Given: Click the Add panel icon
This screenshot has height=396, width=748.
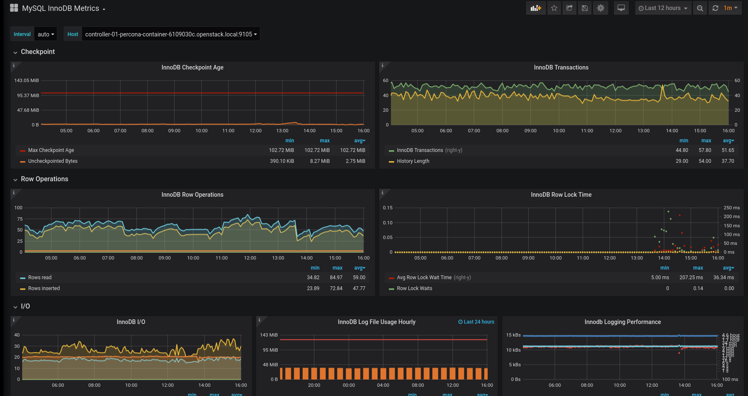Looking at the screenshot, I should pyautogui.click(x=536, y=8).
